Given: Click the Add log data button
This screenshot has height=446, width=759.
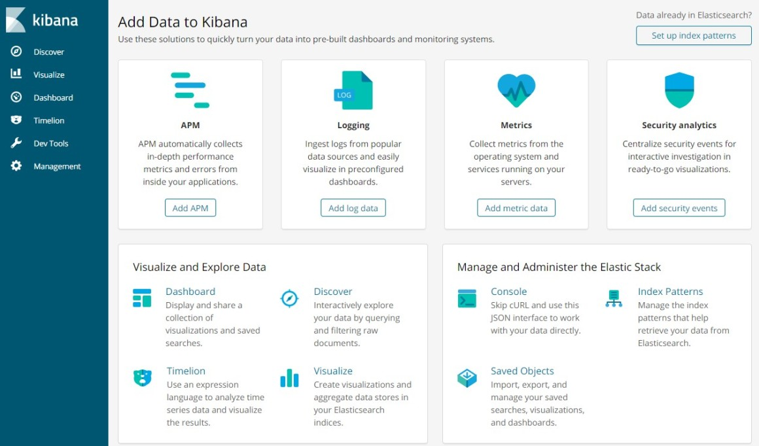Looking at the screenshot, I should [353, 208].
